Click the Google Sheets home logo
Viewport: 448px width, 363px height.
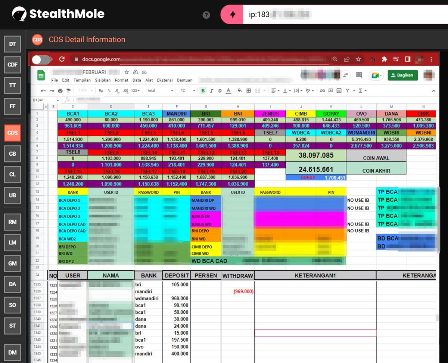[41, 76]
